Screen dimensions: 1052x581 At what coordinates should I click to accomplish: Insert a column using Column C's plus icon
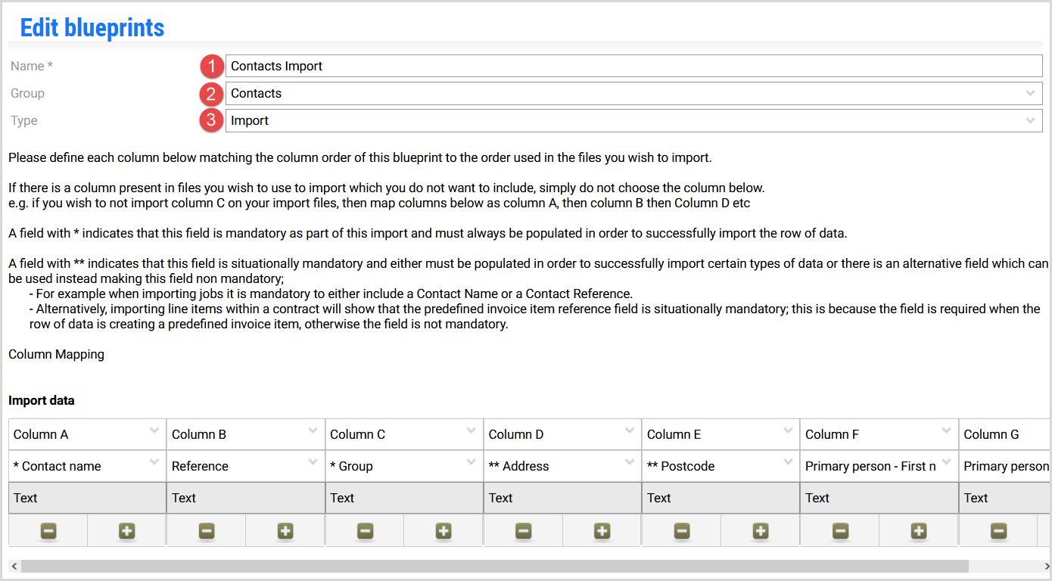pos(444,531)
